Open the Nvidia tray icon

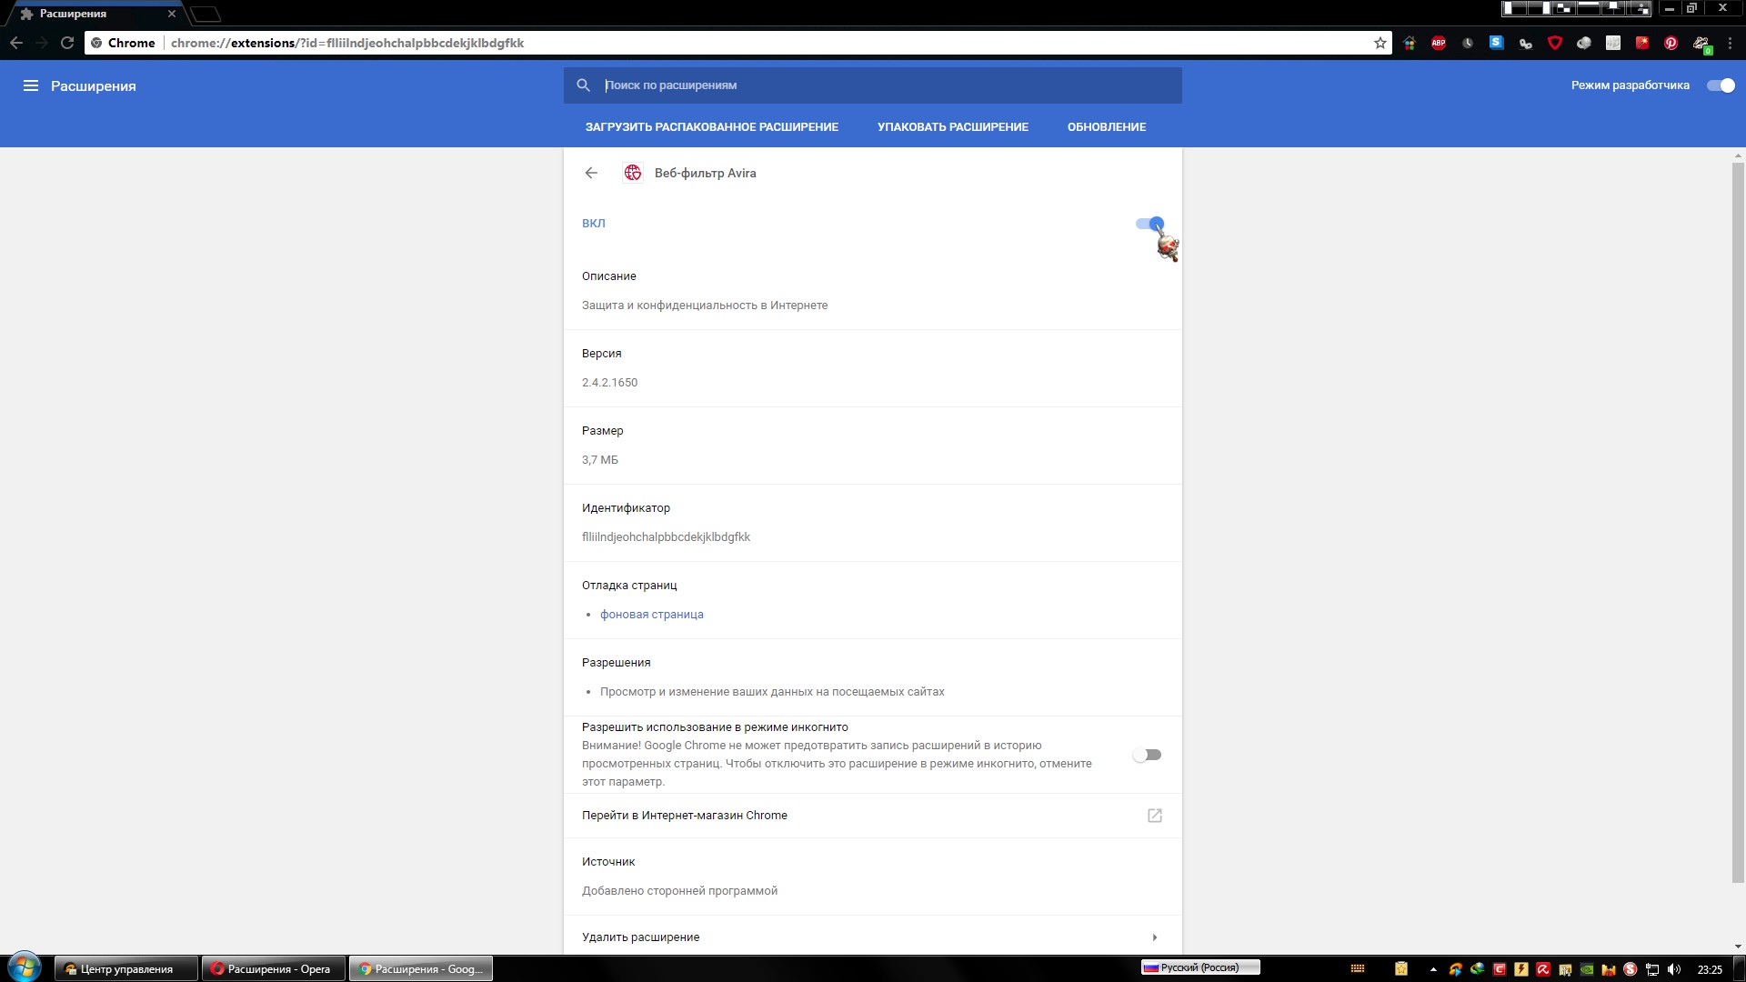1587,969
